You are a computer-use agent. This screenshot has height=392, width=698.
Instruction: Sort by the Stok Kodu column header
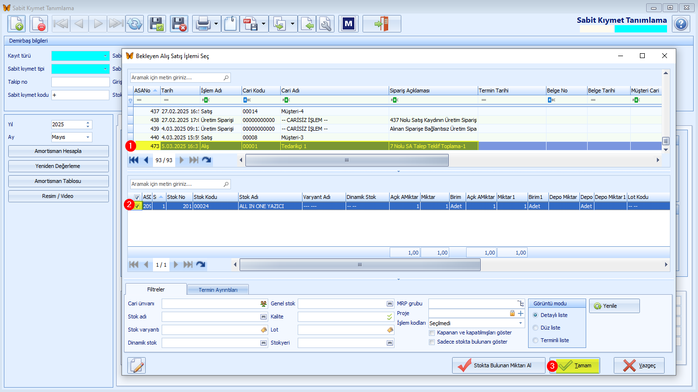coord(215,197)
